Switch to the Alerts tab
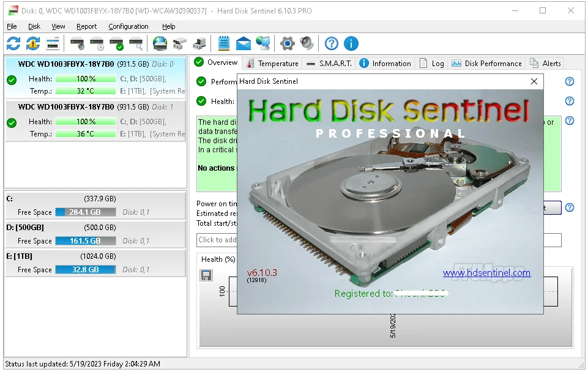This screenshot has width=588, height=372. coord(545,64)
